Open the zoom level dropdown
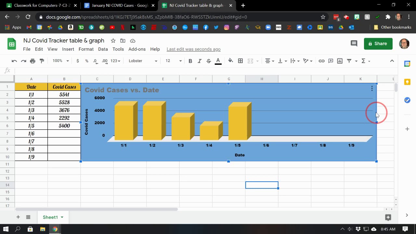The width and height of the screenshot is (416, 234). [61, 61]
